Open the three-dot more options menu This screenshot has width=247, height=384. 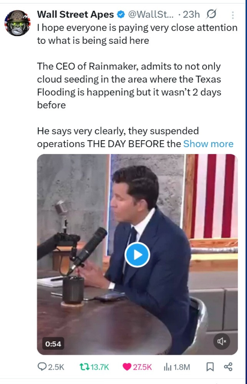click(x=233, y=15)
